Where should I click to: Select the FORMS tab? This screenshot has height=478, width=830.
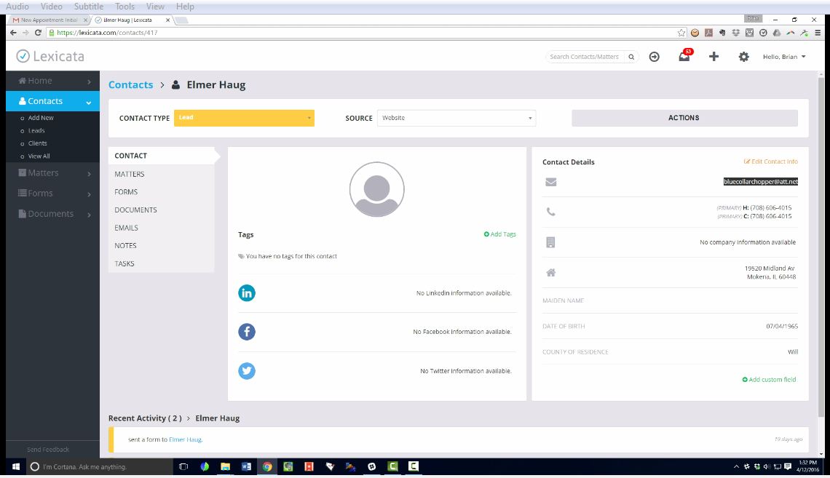point(162,192)
